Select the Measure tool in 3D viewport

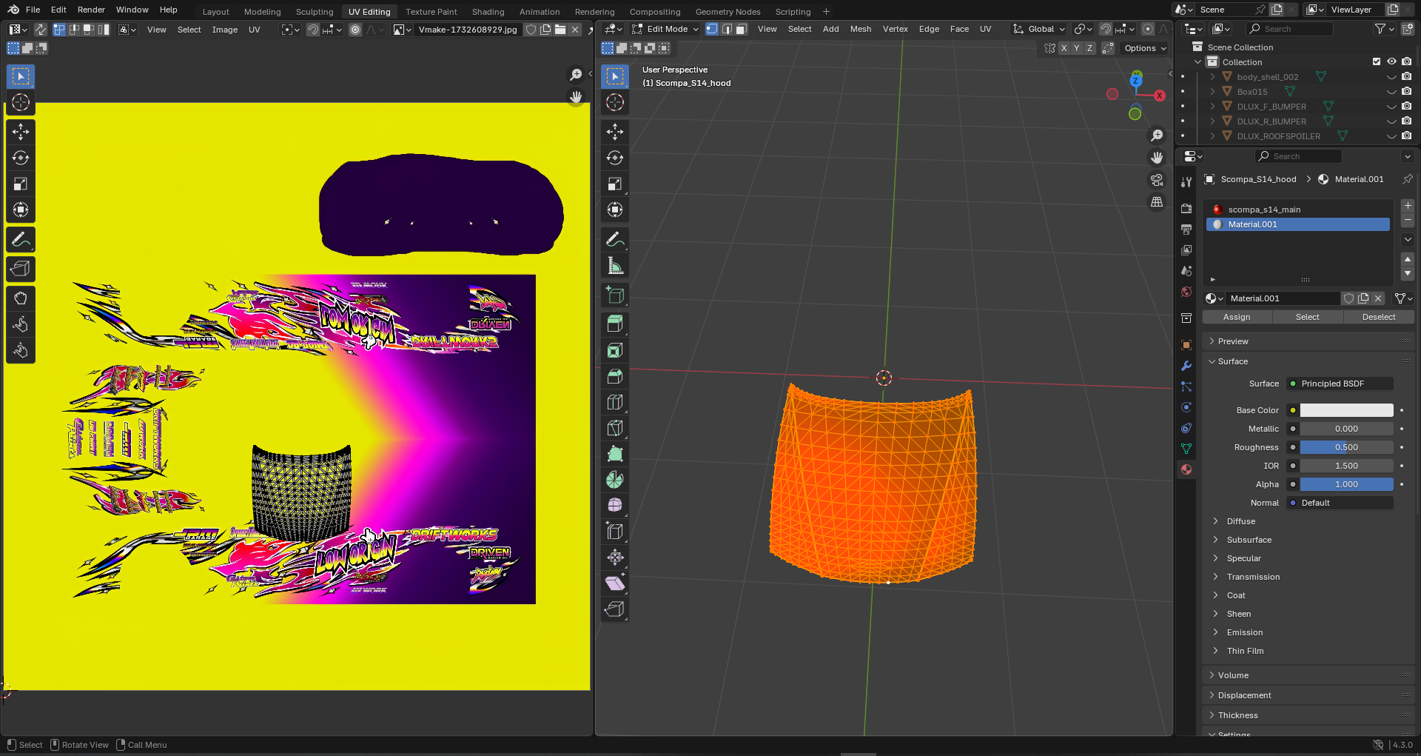pyautogui.click(x=615, y=265)
